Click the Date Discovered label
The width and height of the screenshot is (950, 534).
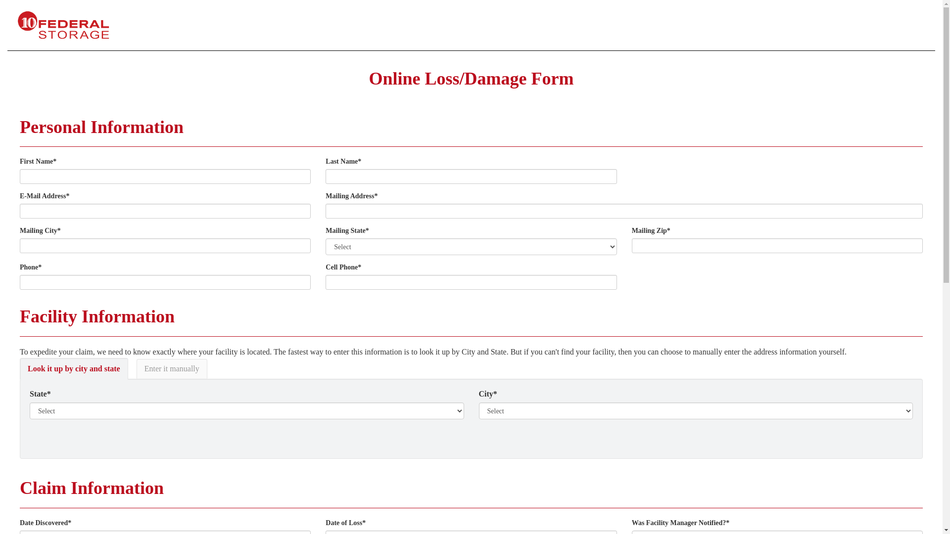point(46,523)
